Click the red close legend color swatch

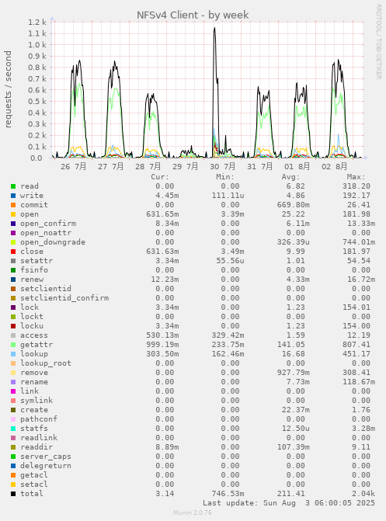[x=13, y=252]
